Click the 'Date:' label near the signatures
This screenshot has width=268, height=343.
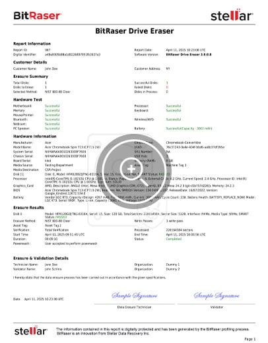pos(17,299)
